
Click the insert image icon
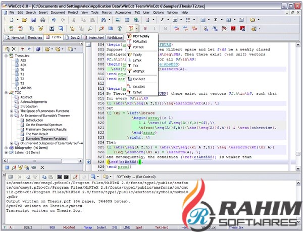[118, 20]
